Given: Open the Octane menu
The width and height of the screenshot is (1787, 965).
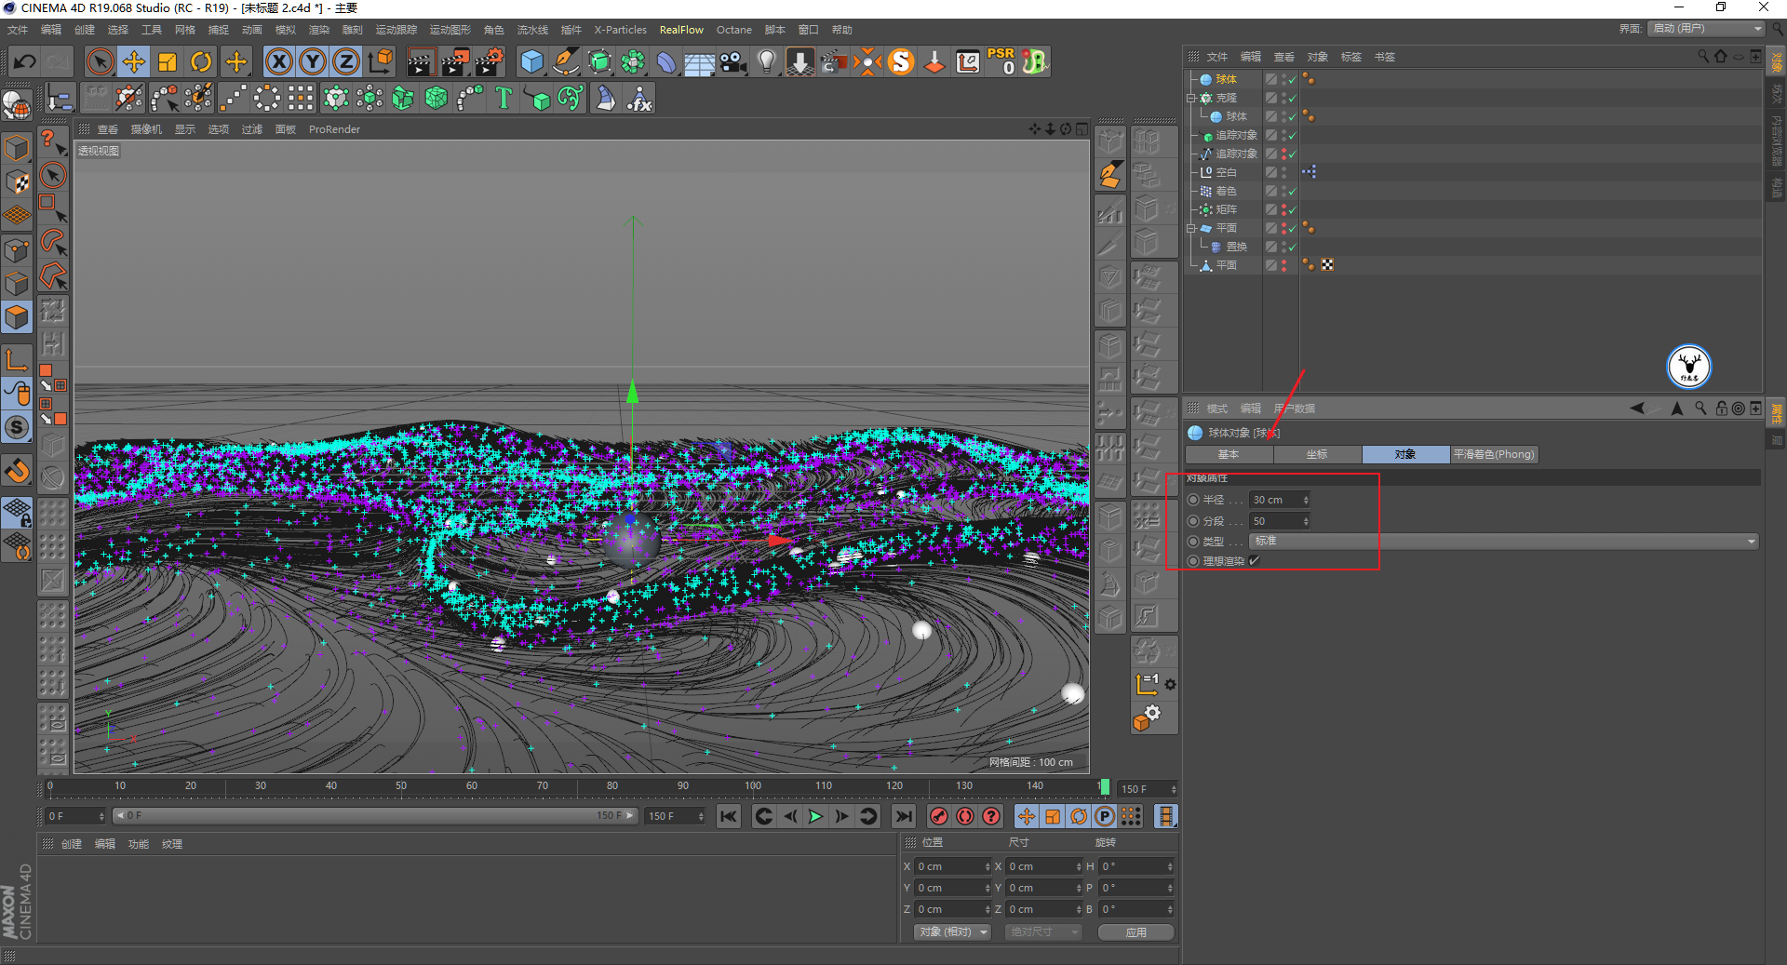Looking at the screenshot, I should (x=733, y=30).
